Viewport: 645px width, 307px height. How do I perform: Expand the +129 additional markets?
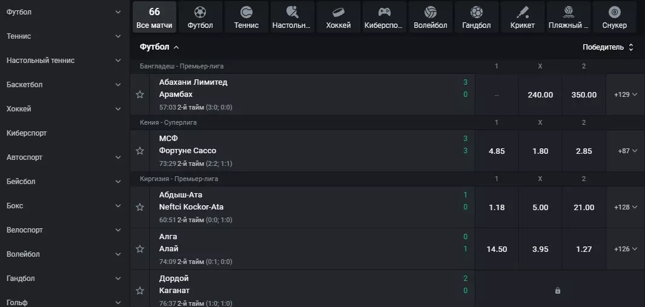tap(625, 94)
